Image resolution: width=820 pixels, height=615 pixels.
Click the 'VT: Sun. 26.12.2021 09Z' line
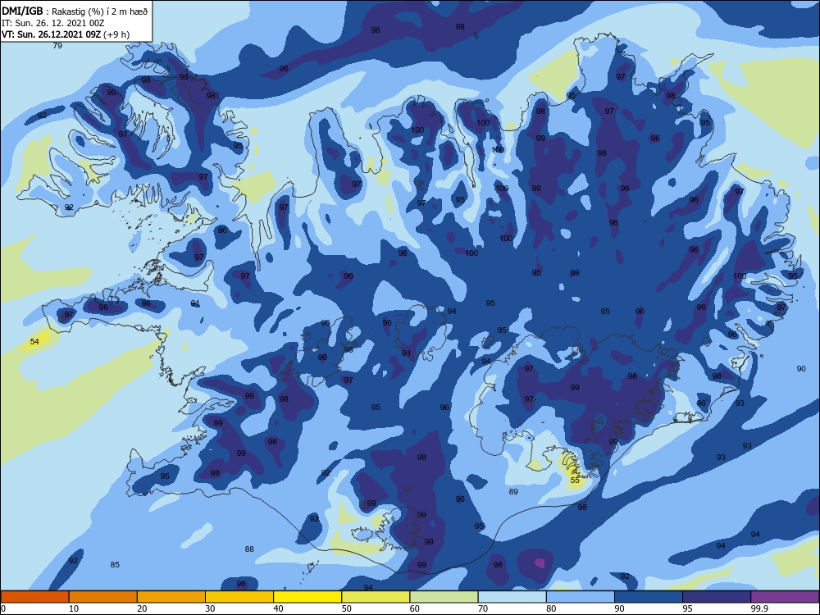[66, 34]
